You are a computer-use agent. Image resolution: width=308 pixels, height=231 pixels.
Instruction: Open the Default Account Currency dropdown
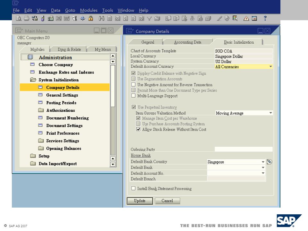click(x=271, y=67)
